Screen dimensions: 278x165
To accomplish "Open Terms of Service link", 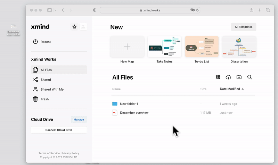I will coord(49,153).
